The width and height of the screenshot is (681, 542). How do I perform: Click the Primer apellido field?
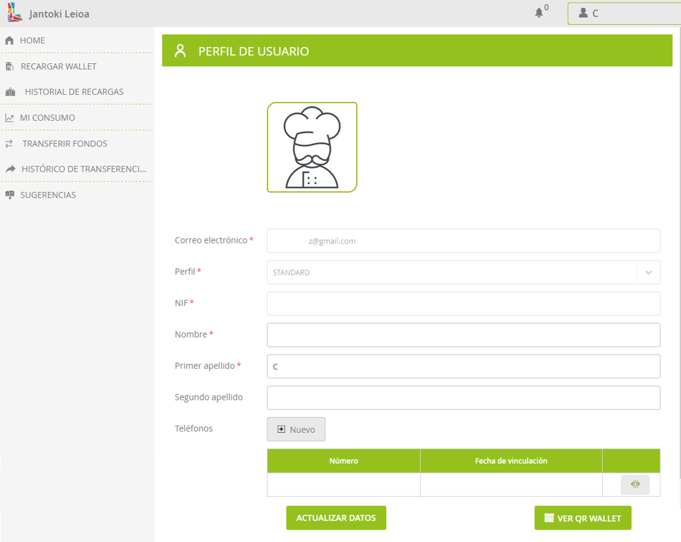point(463,366)
